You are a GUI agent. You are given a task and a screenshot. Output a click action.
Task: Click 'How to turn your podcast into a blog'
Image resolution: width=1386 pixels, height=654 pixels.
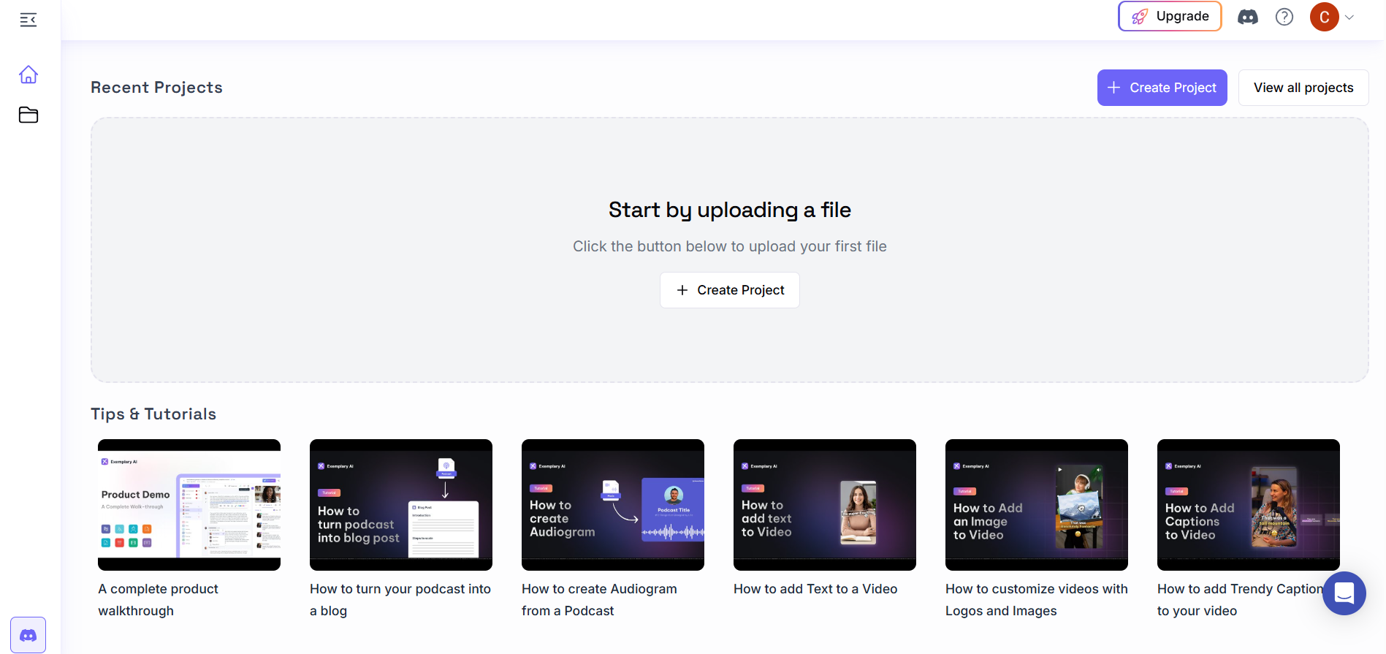point(400,600)
